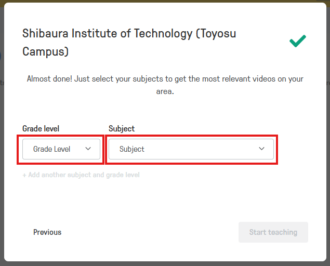The width and height of the screenshot is (330, 266).
Task: Go back with the Previous button
Action: pyautogui.click(x=47, y=232)
